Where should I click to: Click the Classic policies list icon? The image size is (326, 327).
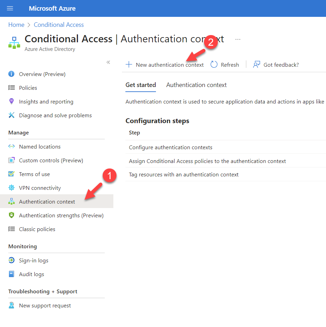(11, 229)
